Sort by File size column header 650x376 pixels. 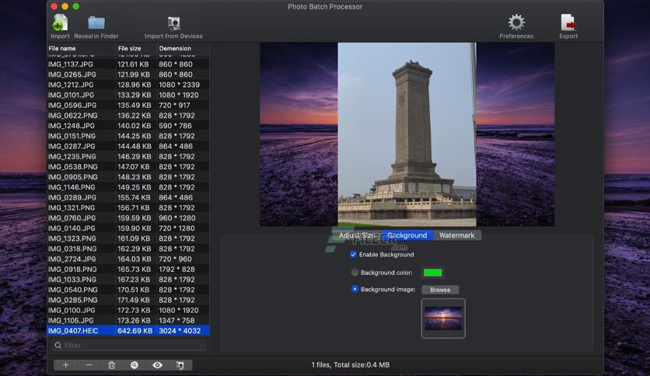pos(136,48)
